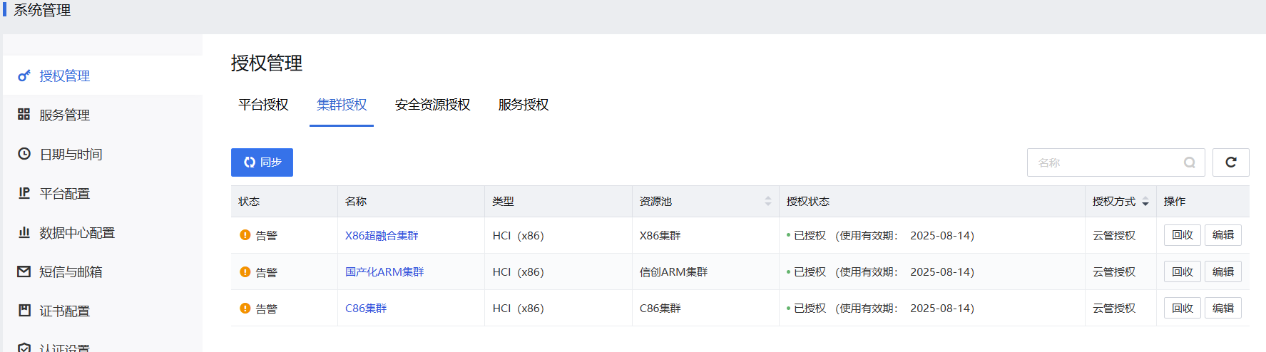The height and width of the screenshot is (352, 1266).
Task: Click 编辑 for the X86超融合集群 row
Action: coord(1222,235)
